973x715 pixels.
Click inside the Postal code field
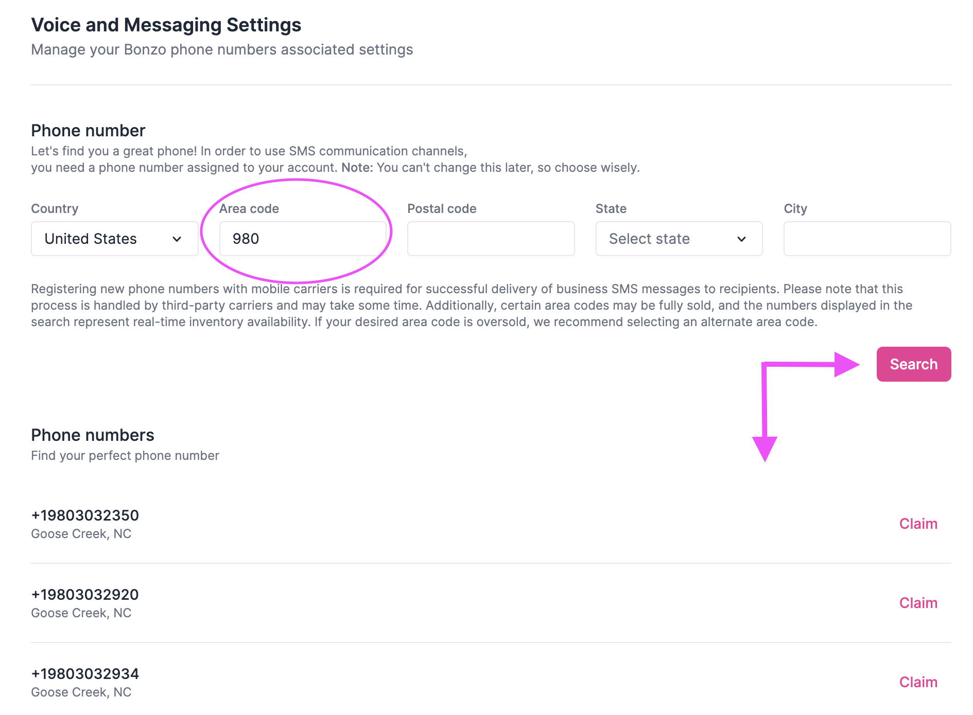[490, 238]
